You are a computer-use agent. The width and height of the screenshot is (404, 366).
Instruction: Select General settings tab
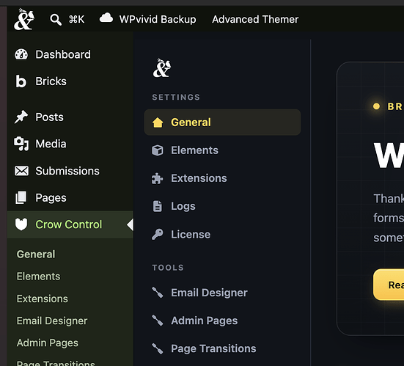(x=222, y=122)
